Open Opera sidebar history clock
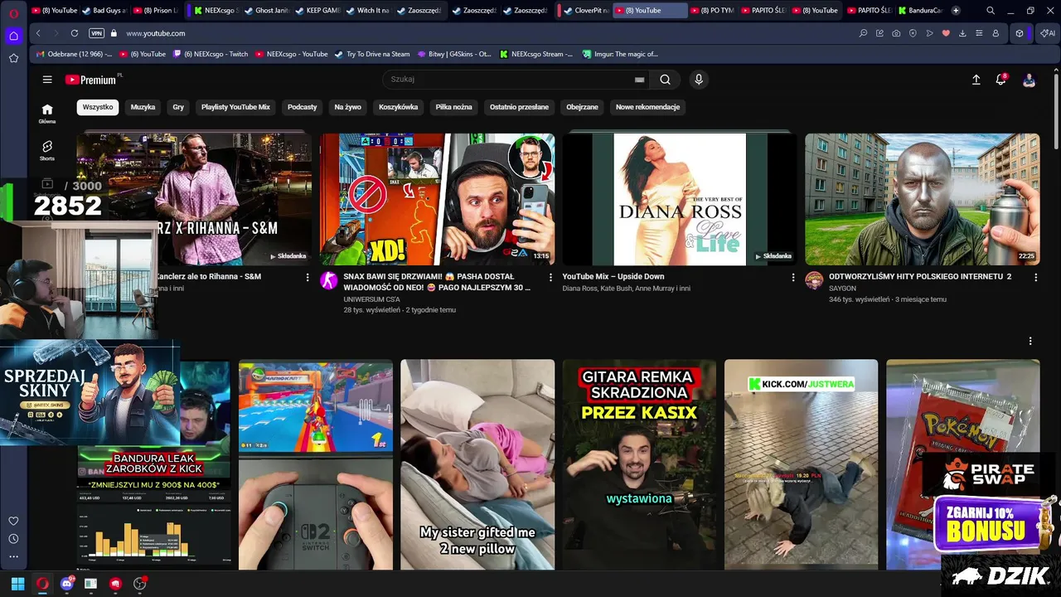Image resolution: width=1061 pixels, height=597 pixels. point(13,539)
